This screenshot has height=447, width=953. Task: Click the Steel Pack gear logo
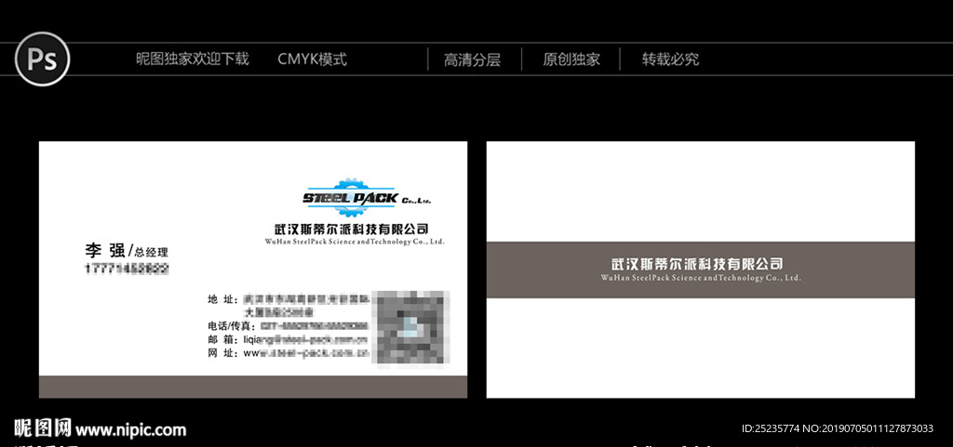tap(367, 198)
